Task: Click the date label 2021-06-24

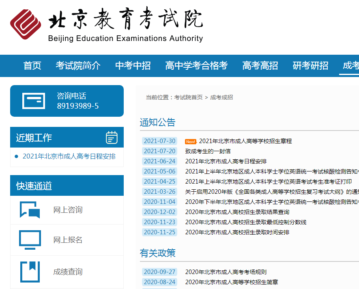Action: click(x=159, y=161)
